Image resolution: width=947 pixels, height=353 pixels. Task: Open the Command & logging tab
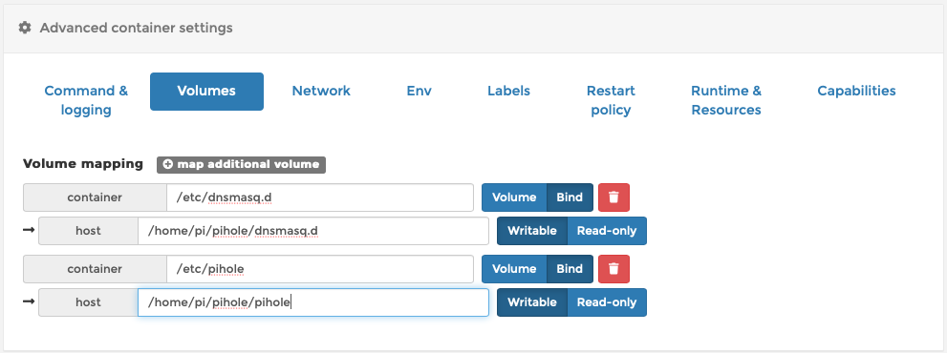point(86,100)
